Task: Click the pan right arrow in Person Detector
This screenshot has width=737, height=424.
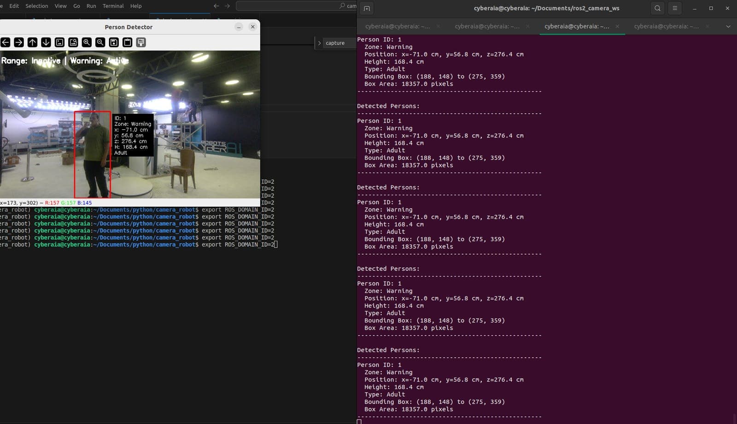Action: pos(19,42)
